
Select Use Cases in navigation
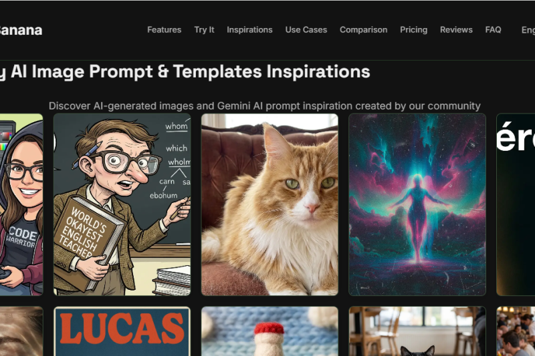coord(306,30)
